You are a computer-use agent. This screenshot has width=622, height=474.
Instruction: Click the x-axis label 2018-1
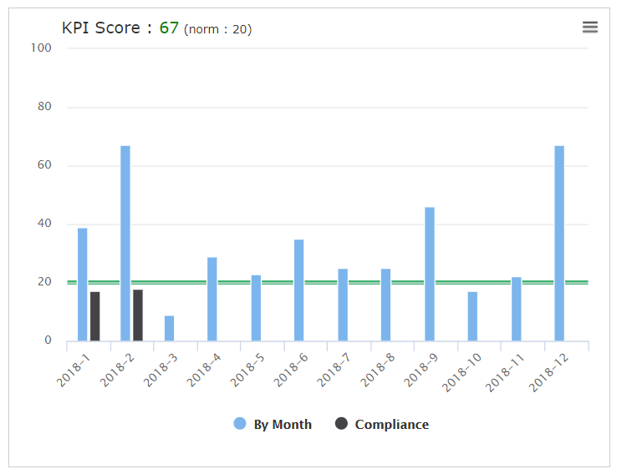point(74,371)
